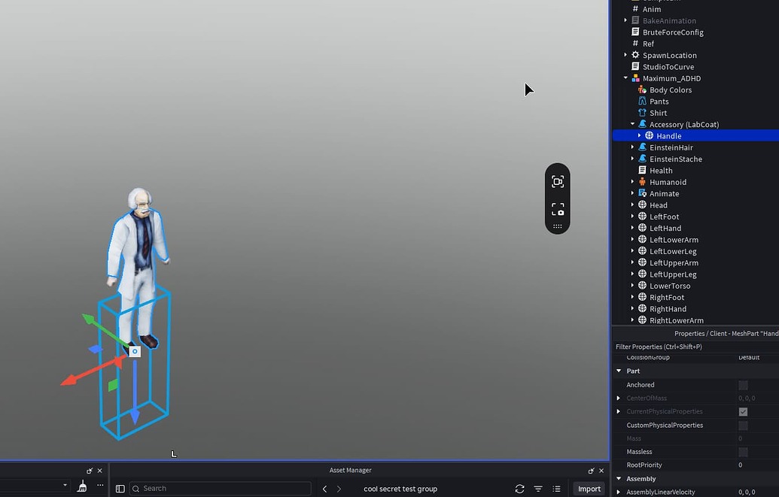Click the Import button in Asset Manager
Image resolution: width=779 pixels, height=497 pixels.
[589, 489]
